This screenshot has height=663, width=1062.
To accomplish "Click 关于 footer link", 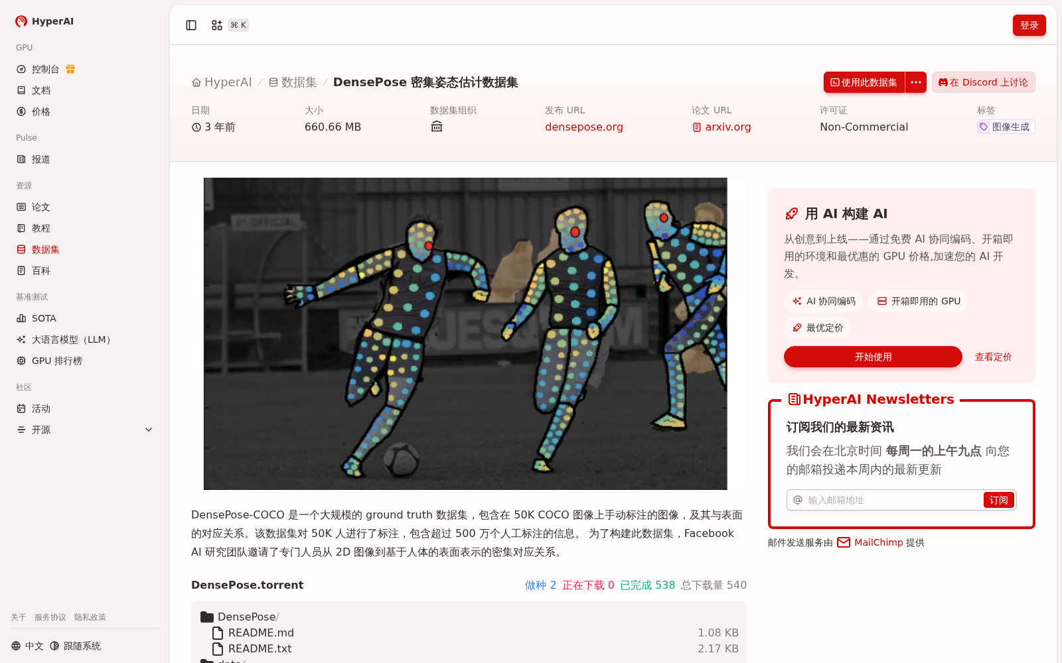I will click(x=19, y=617).
